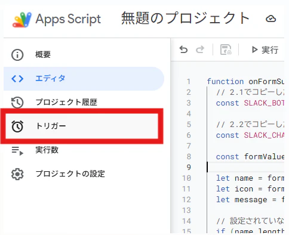Click the let message code line
This screenshot has height=235, width=289.
point(250,200)
